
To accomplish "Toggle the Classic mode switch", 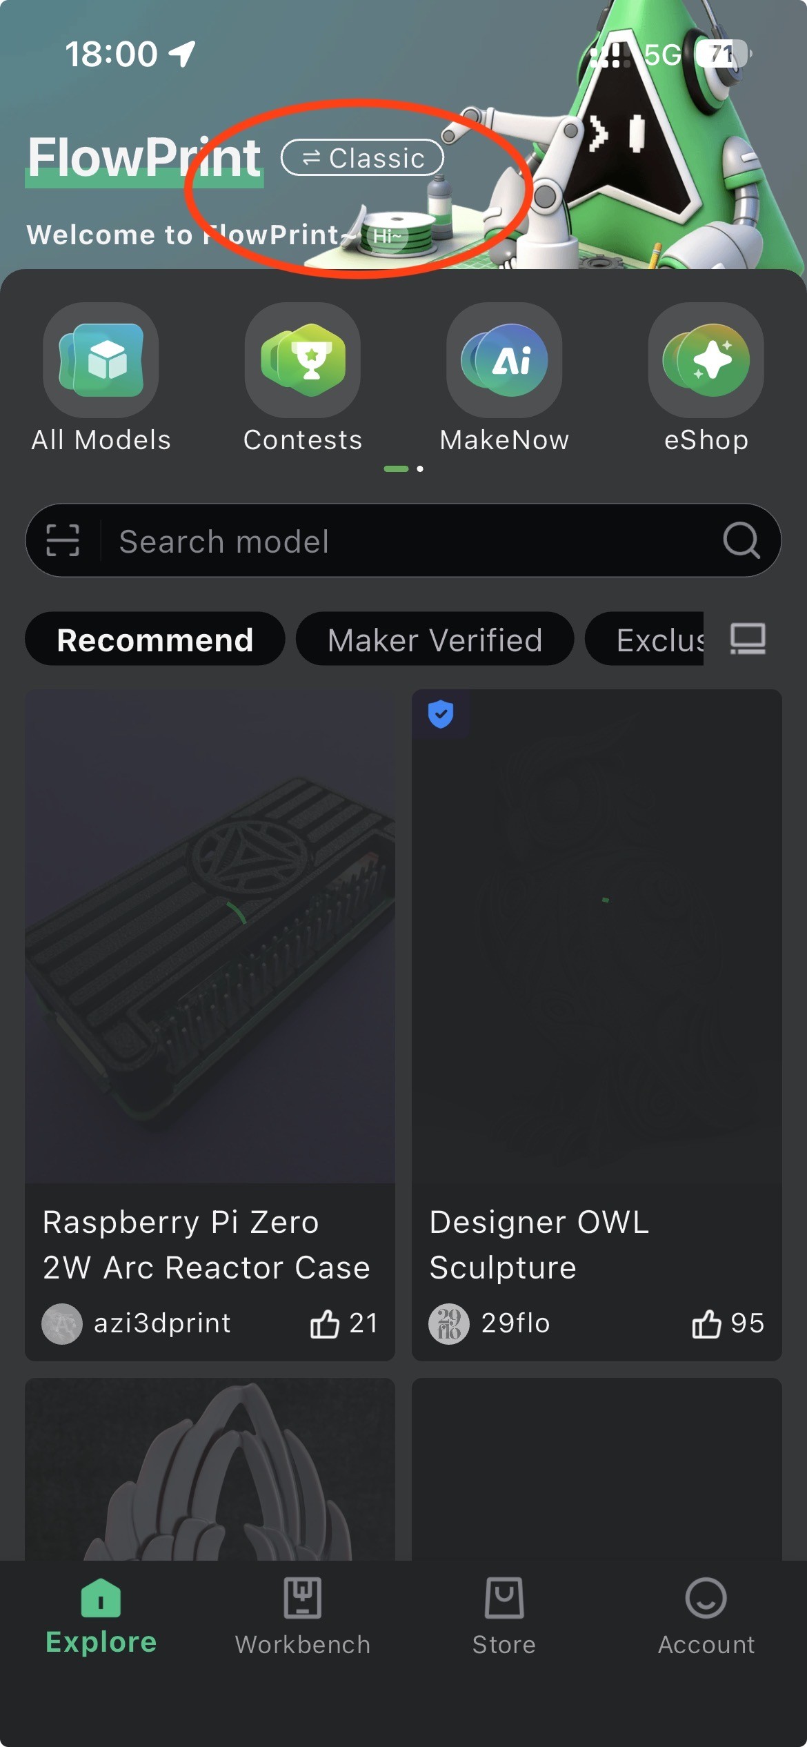I will point(362,158).
